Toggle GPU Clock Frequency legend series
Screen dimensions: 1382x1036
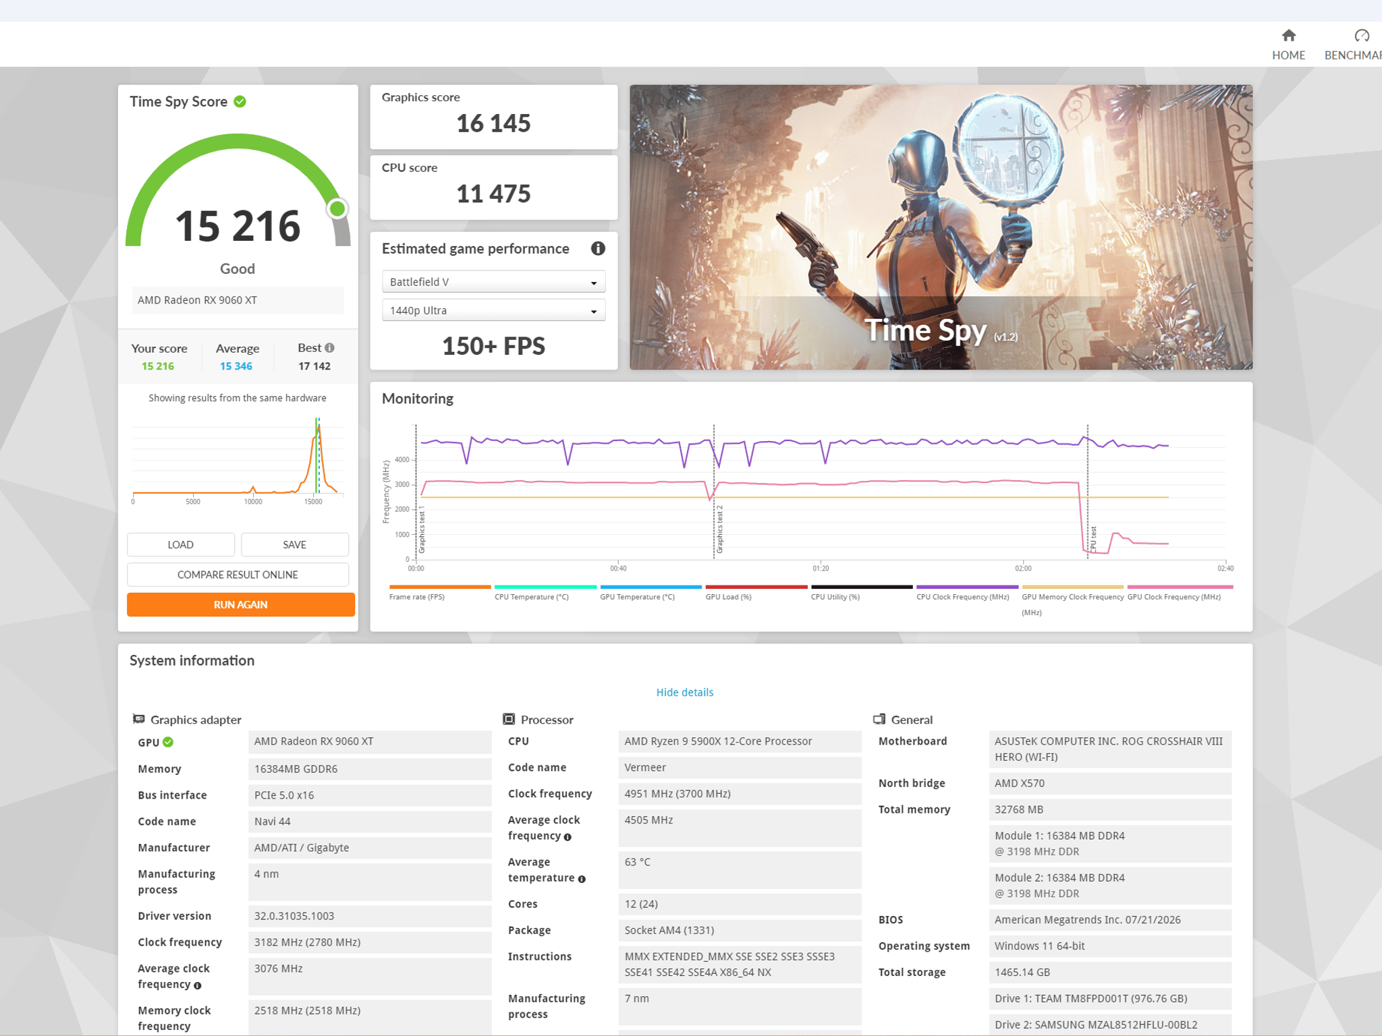point(1180,593)
